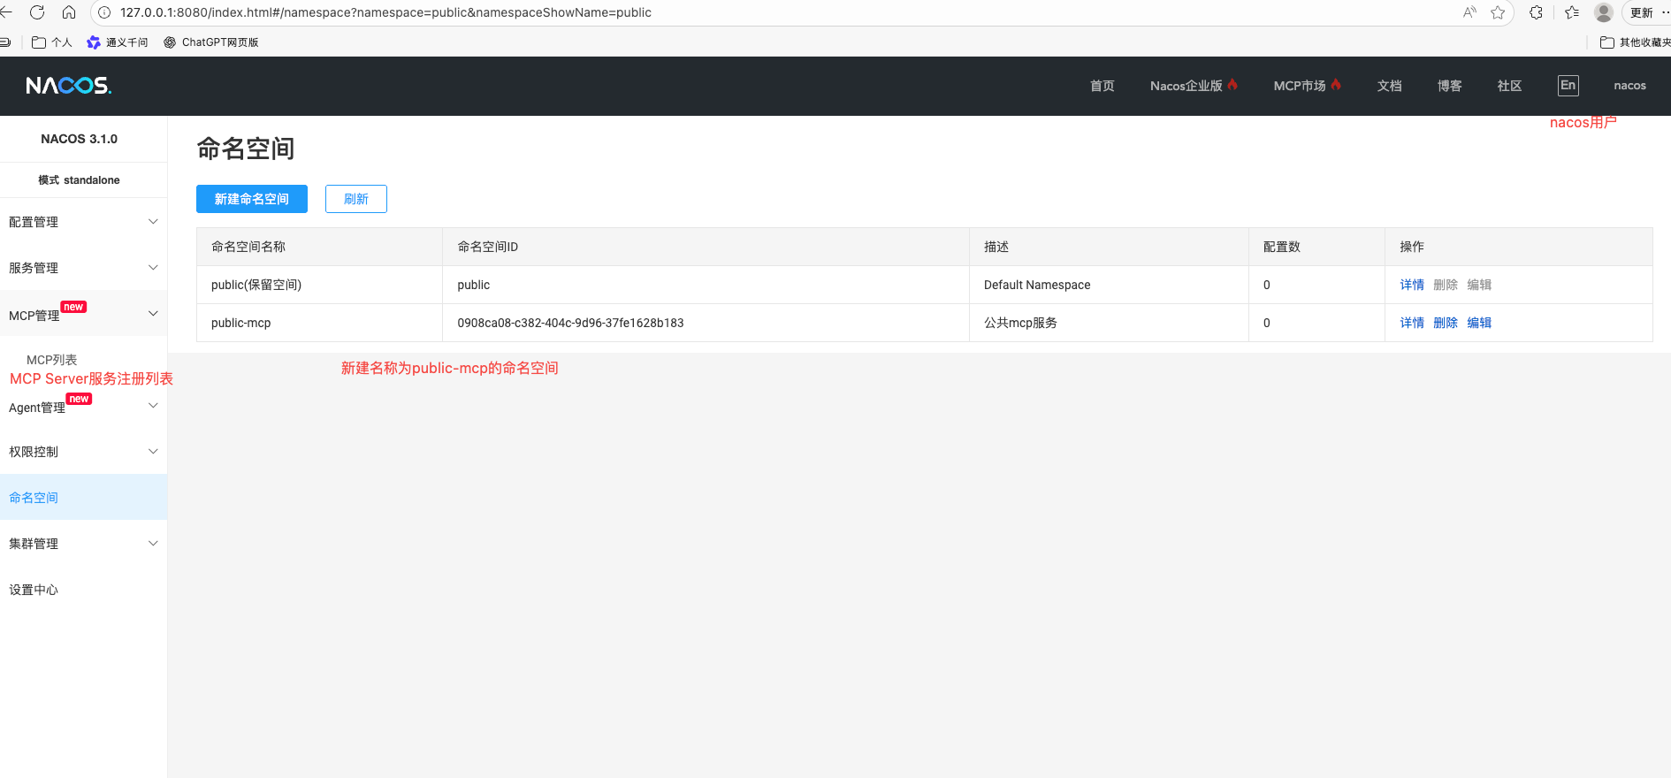Switch language with the En icon
Viewport: 1671px width, 778px height.
(1568, 86)
